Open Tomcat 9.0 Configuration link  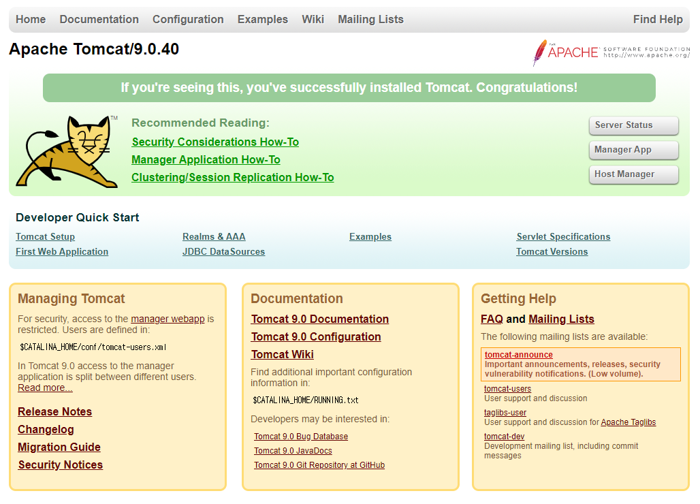pyautogui.click(x=316, y=337)
